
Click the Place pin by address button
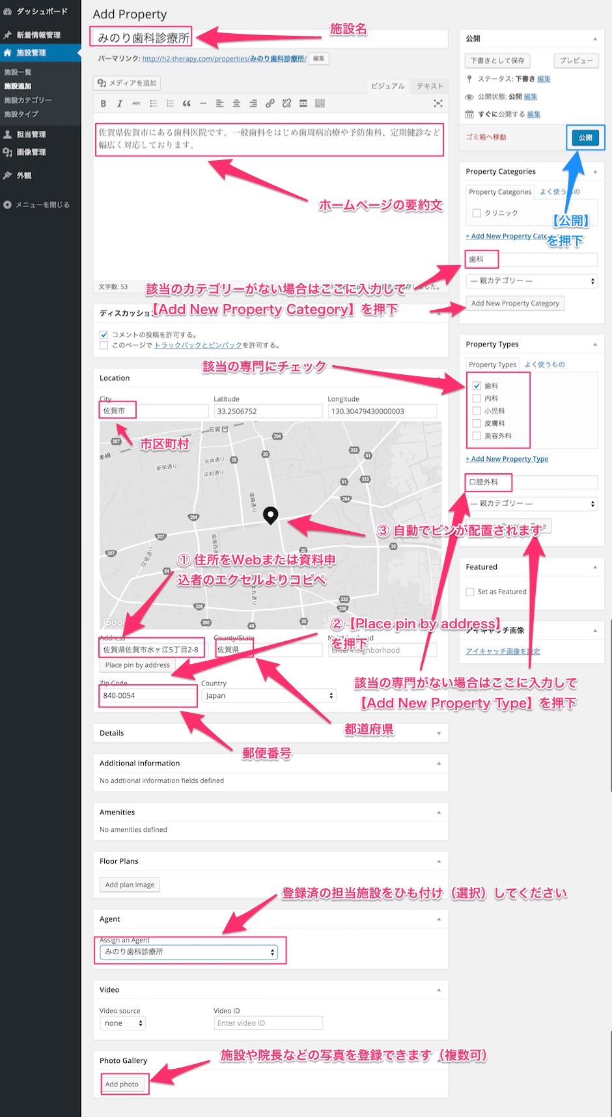pos(137,665)
